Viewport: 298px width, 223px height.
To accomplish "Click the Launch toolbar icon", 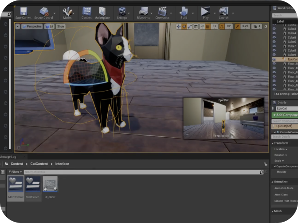I will [223, 13].
